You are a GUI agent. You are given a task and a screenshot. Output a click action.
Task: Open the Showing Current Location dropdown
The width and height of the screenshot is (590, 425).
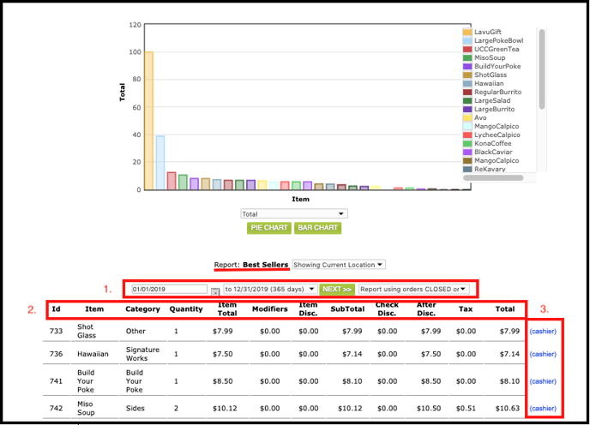click(x=339, y=265)
